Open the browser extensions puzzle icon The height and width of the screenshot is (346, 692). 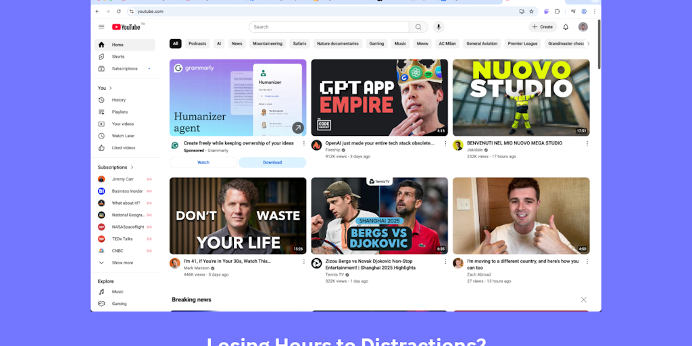coord(557,11)
